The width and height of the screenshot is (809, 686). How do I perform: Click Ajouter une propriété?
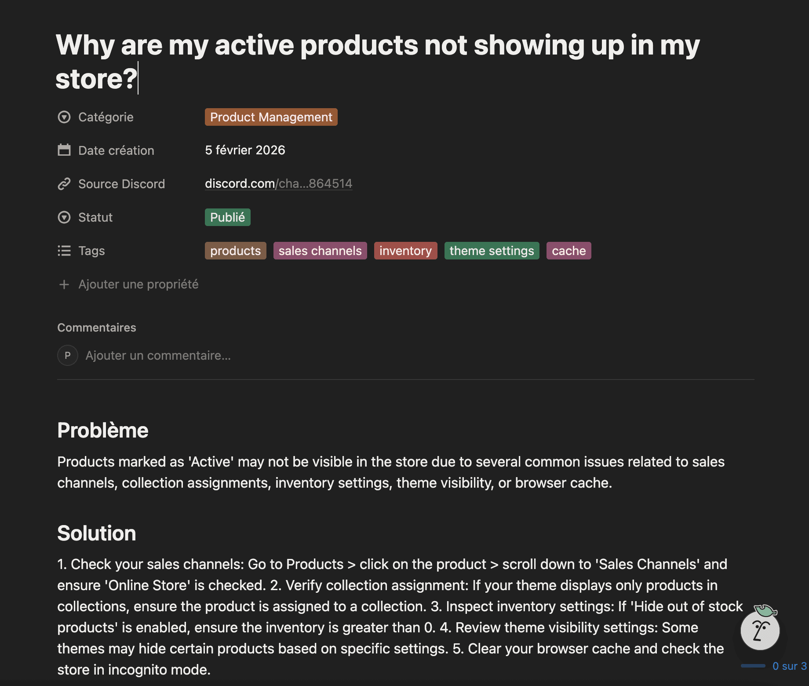click(138, 284)
